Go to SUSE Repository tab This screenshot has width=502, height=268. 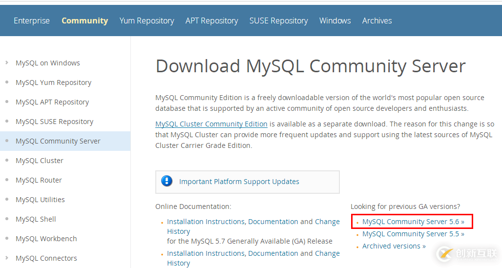[278, 21]
